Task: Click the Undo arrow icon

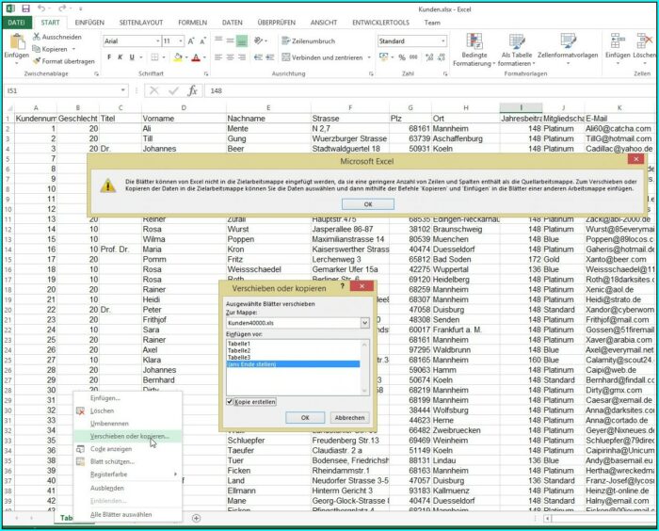Action: 41,8
